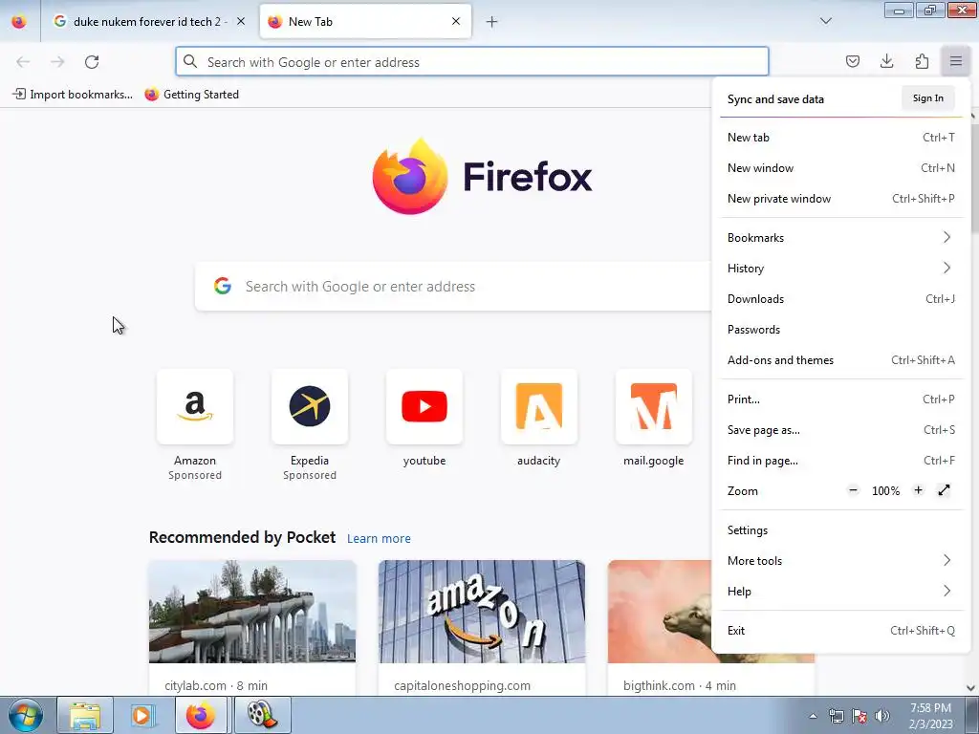Reload the current page
The width and height of the screenshot is (979, 734).
click(x=92, y=62)
